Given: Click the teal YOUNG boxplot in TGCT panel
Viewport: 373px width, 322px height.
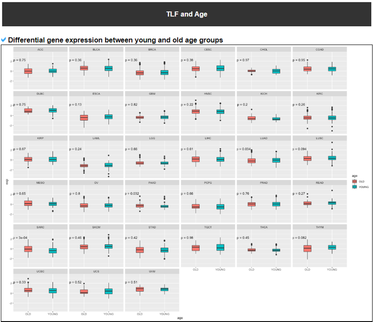Looking at the screenshot, I should [220, 247].
